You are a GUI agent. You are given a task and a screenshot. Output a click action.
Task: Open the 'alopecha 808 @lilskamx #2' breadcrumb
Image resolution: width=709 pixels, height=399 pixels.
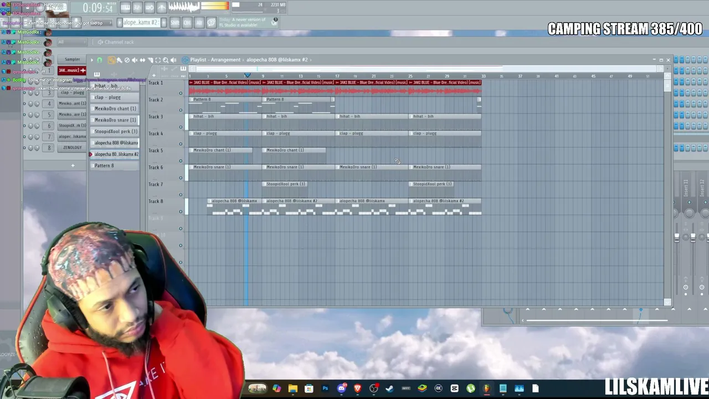277,60
